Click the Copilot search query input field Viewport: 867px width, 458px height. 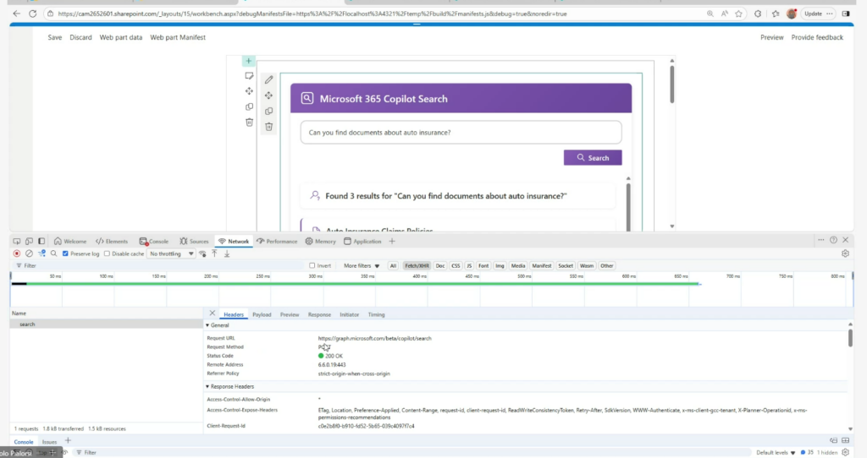pos(461,133)
